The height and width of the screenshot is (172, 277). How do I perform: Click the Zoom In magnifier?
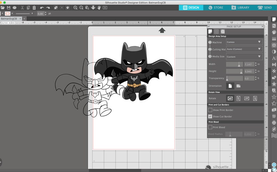click(x=75, y=8)
